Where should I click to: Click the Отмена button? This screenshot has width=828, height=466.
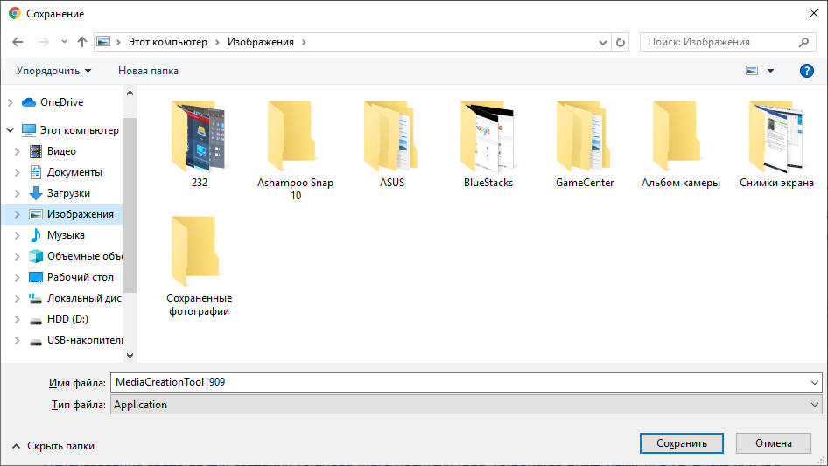pos(773,443)
